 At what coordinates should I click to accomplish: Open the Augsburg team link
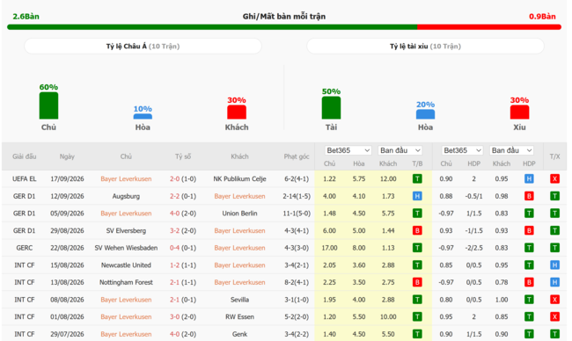click(126, 196)
